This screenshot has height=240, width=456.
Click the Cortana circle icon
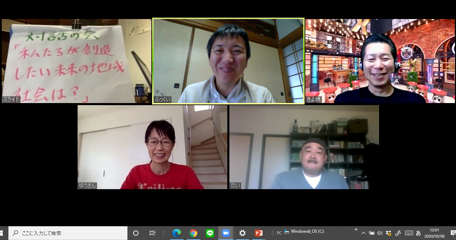coord(136,233)
